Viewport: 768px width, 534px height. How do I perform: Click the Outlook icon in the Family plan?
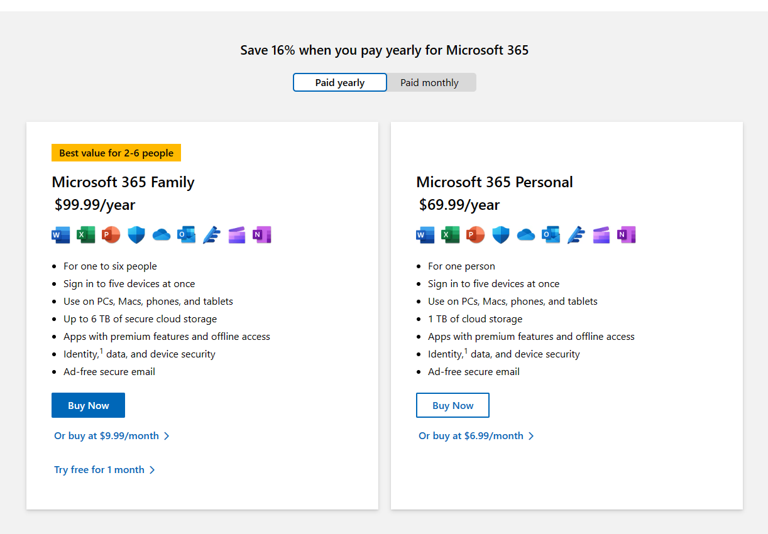[x=187, y=235]
